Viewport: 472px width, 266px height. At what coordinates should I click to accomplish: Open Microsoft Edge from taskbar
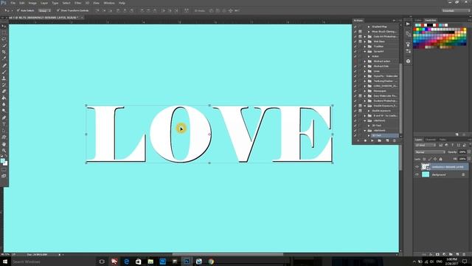pyautogui.click(x=126, y=262)
